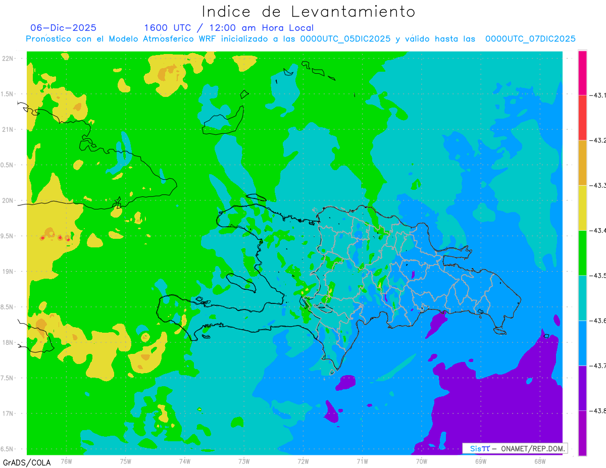Click the "-43.6" color scale value
606x468 pixels.
tap(598, 321)
